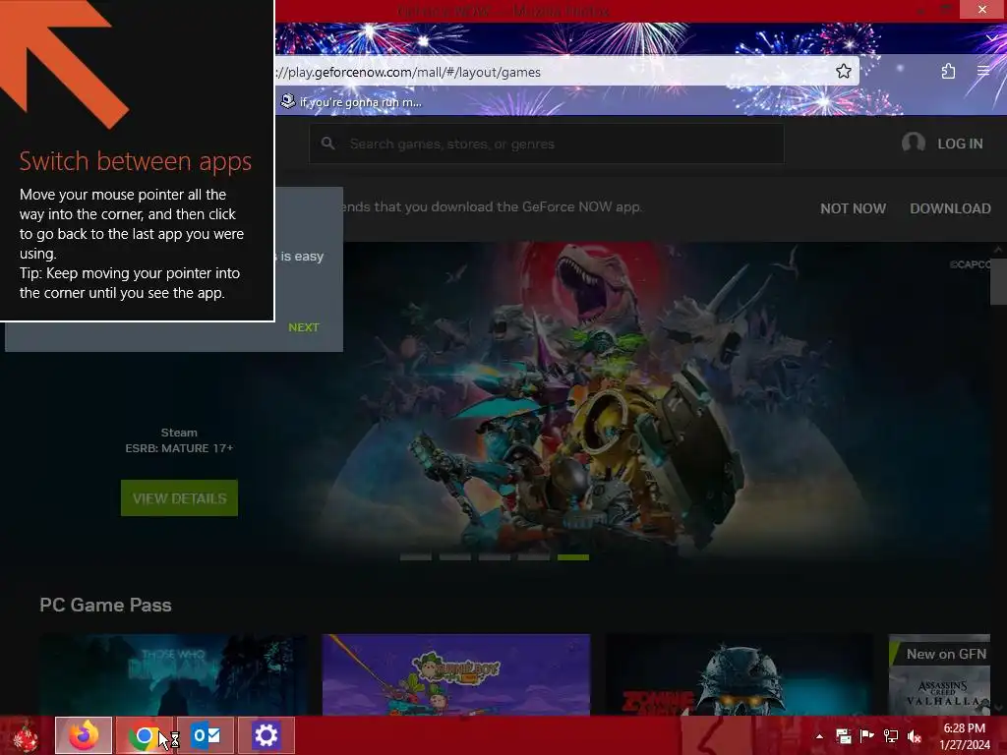Select the third carousel slide indicator
Screen dimensions: 1007x755
coord(495,557)
